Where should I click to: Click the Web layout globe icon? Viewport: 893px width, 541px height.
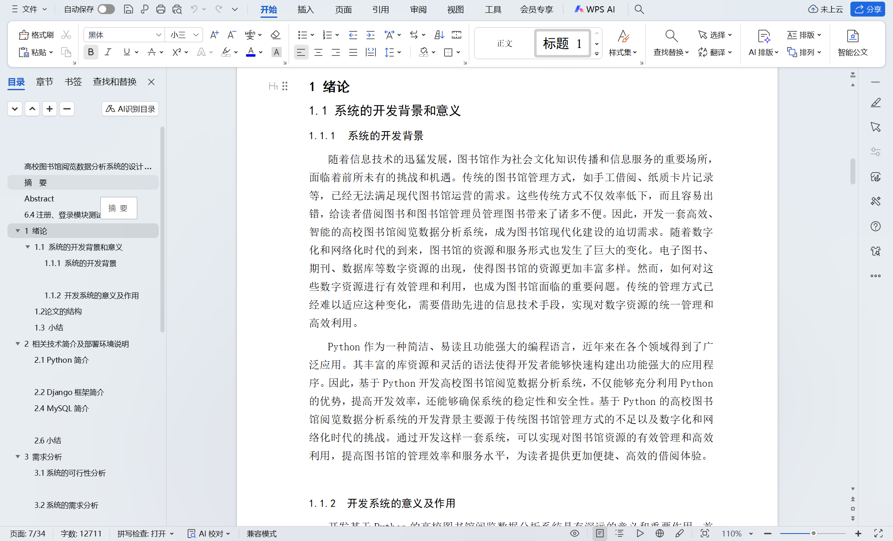tap(659, 534)
